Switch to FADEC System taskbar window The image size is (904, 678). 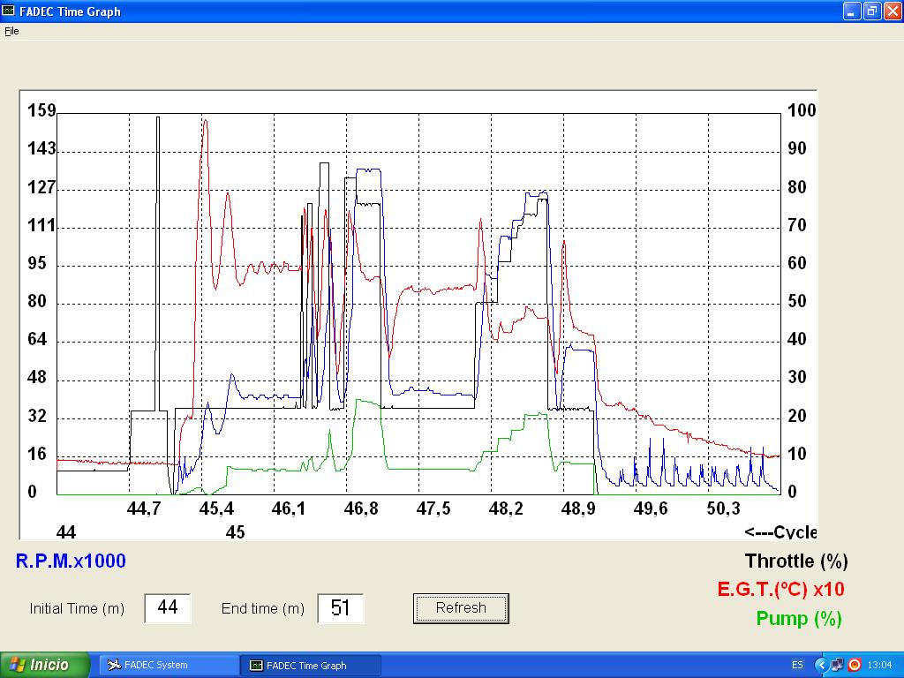168,665
